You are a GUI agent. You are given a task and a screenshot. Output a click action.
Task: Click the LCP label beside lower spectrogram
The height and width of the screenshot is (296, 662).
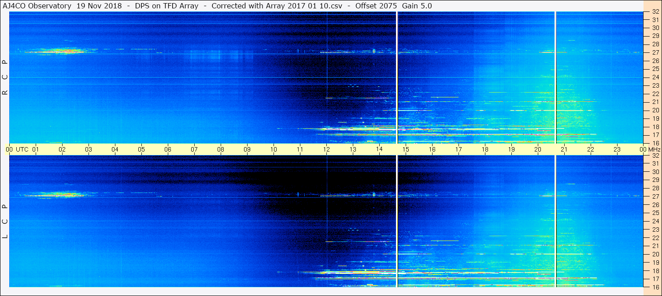(x=5, y=221)
